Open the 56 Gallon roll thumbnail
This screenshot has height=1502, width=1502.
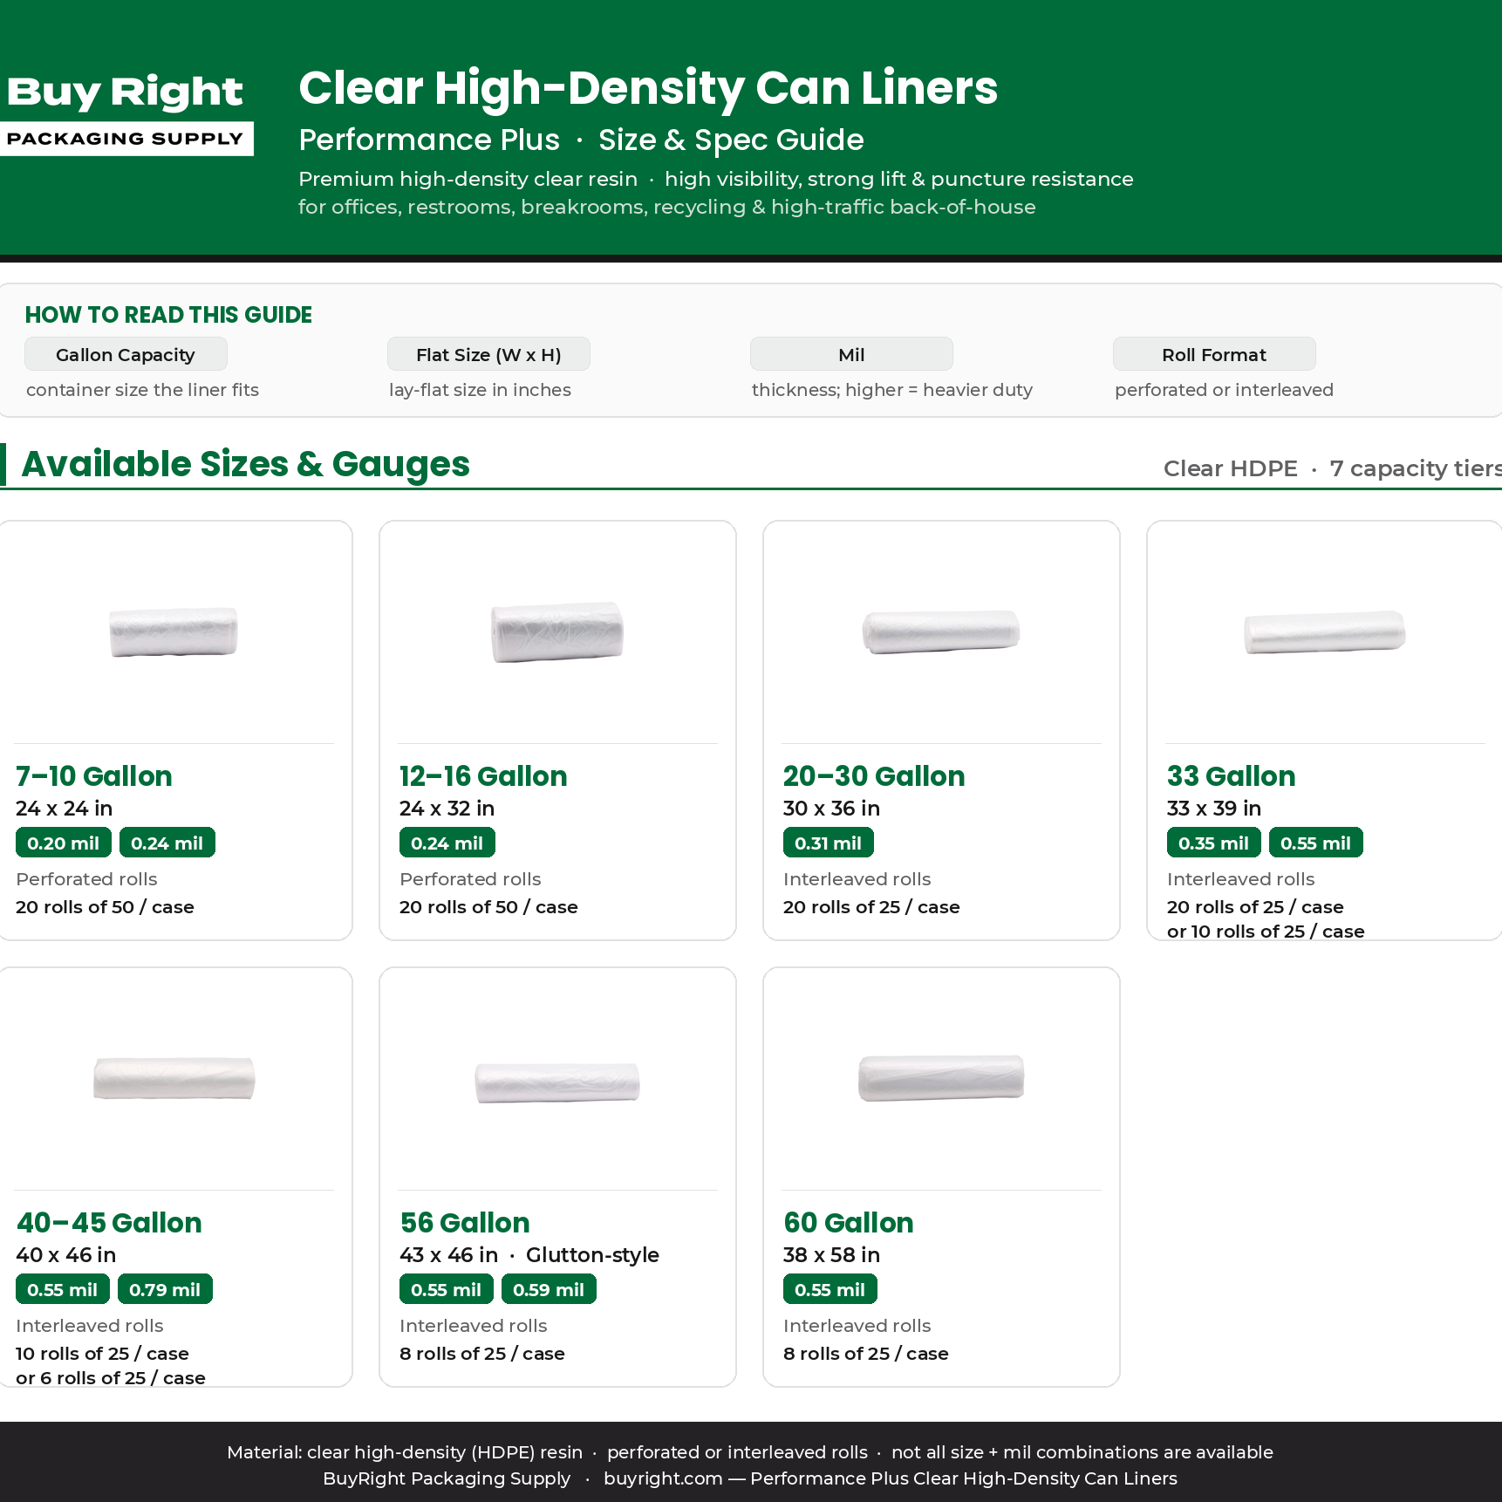(x=557, y=1082)
